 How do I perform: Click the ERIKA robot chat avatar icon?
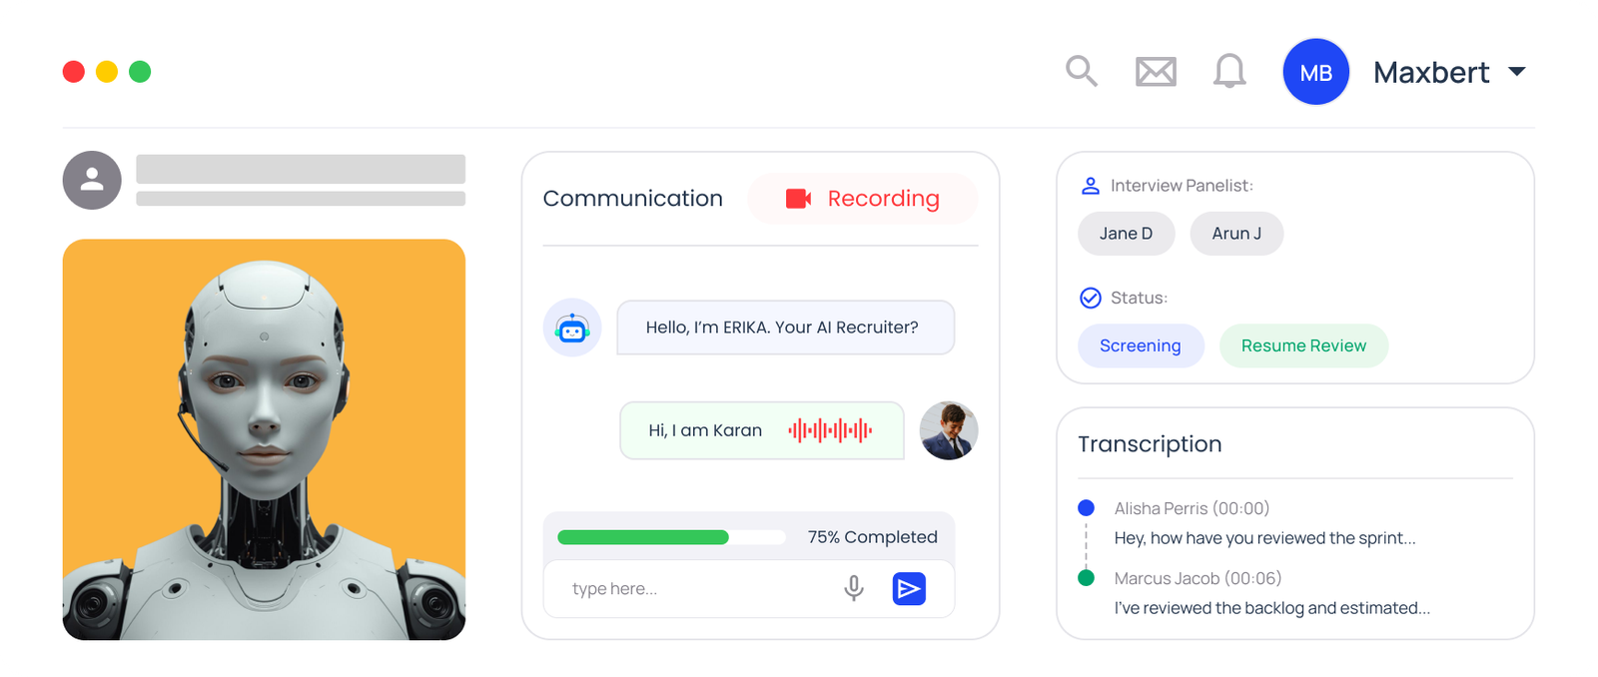(x=572, y=328)
